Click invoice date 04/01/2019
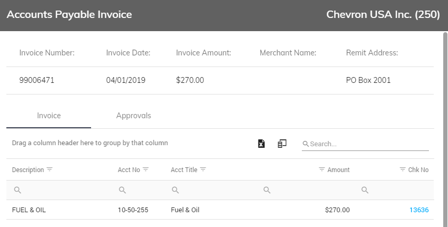Screen dimensions: 448x227 coord(126,80)
